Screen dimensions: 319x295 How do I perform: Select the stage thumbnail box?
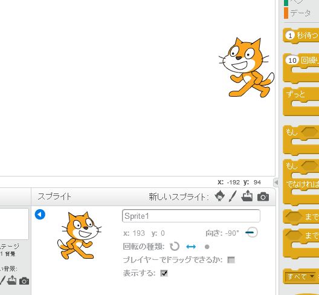pos(14,224)
